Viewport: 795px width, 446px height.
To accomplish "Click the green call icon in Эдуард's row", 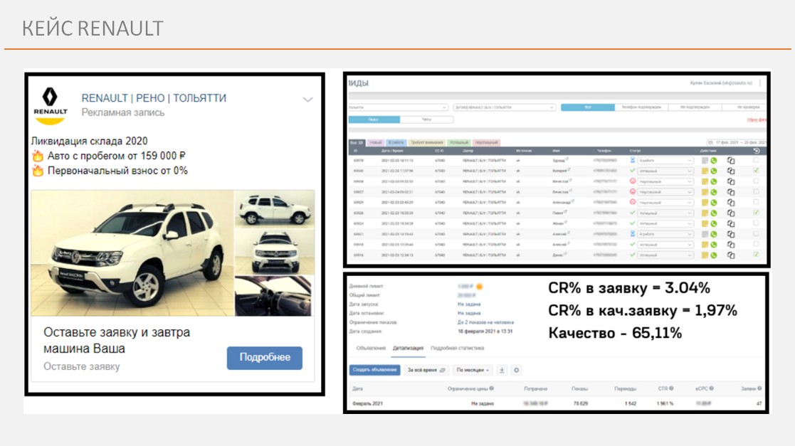I will pyautogui.click(x=713, y=160).
